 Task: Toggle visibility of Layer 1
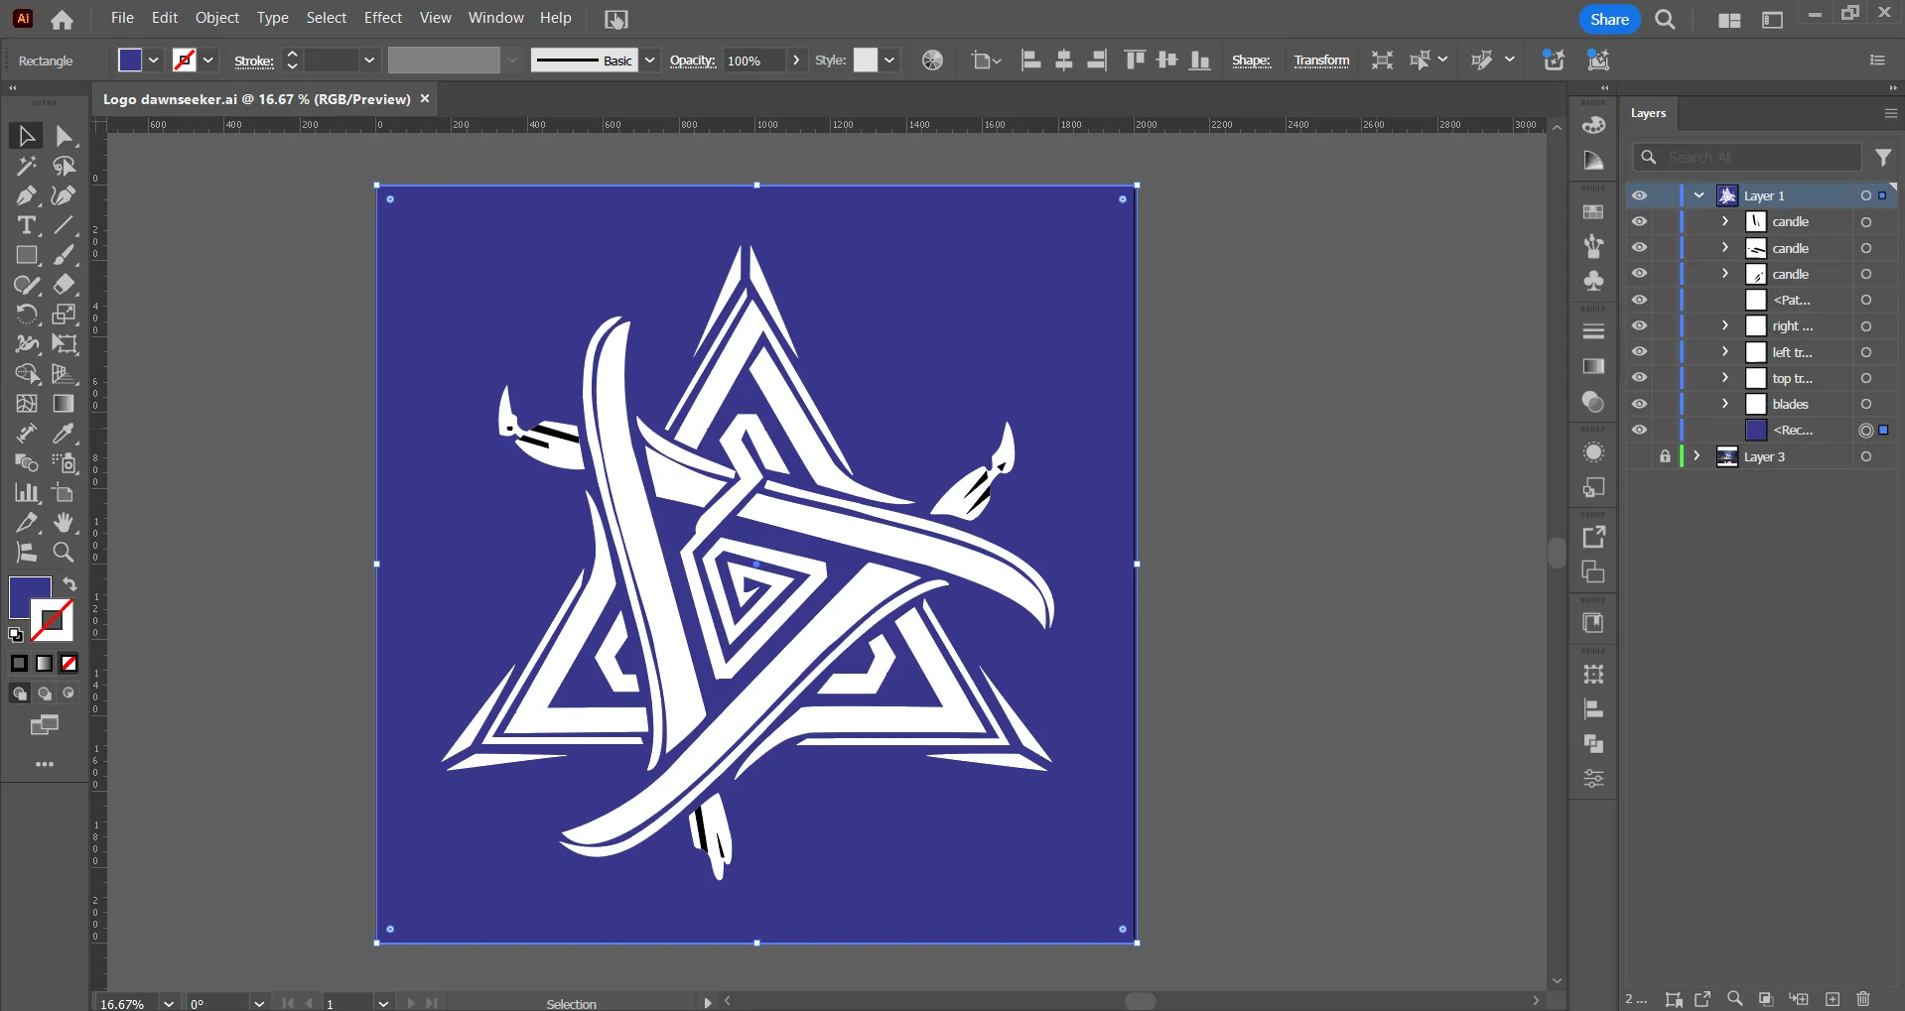click(x=1639, y=195)
